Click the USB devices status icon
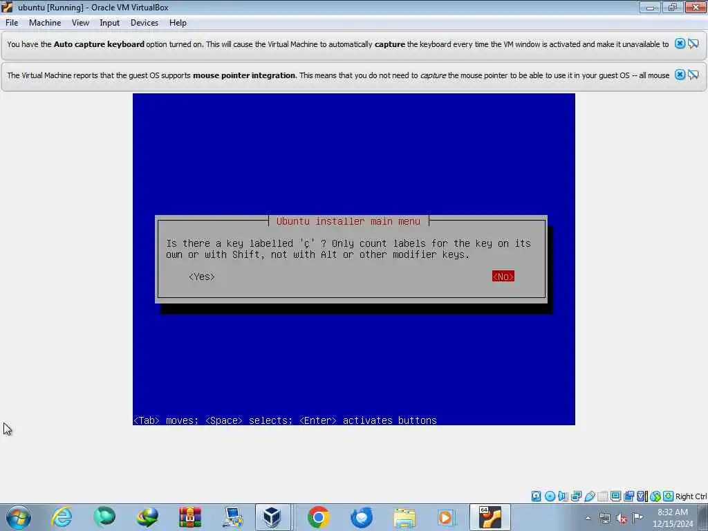This screenshot has height=531, width=708. pos(590,496)
